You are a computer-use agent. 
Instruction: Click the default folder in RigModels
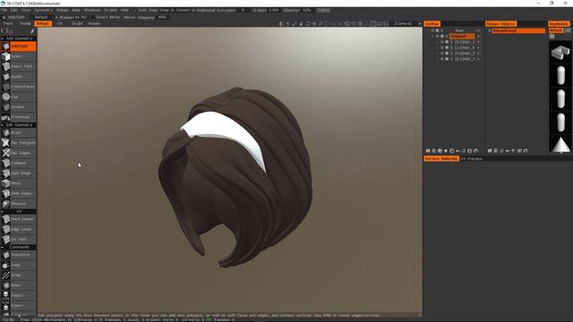click(x=556, y=30)
